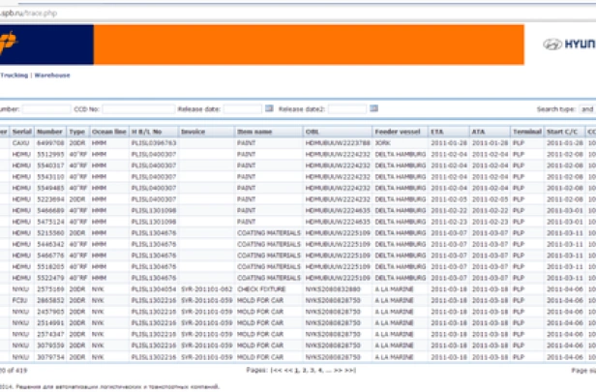Sort table by Invoice column header

pyautogui.click(x=194, y=130)
